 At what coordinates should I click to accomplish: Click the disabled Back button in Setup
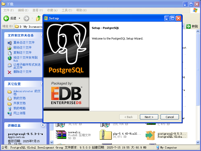point(128,117)
